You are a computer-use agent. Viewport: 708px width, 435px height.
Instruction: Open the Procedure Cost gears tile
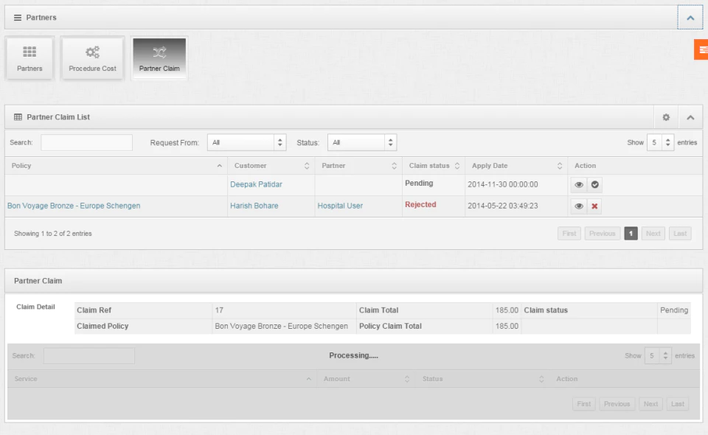coord(93,58)
